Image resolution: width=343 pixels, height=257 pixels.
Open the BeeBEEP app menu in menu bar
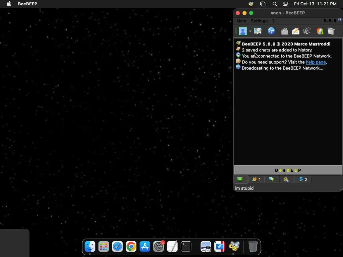(x=27, y=4)
